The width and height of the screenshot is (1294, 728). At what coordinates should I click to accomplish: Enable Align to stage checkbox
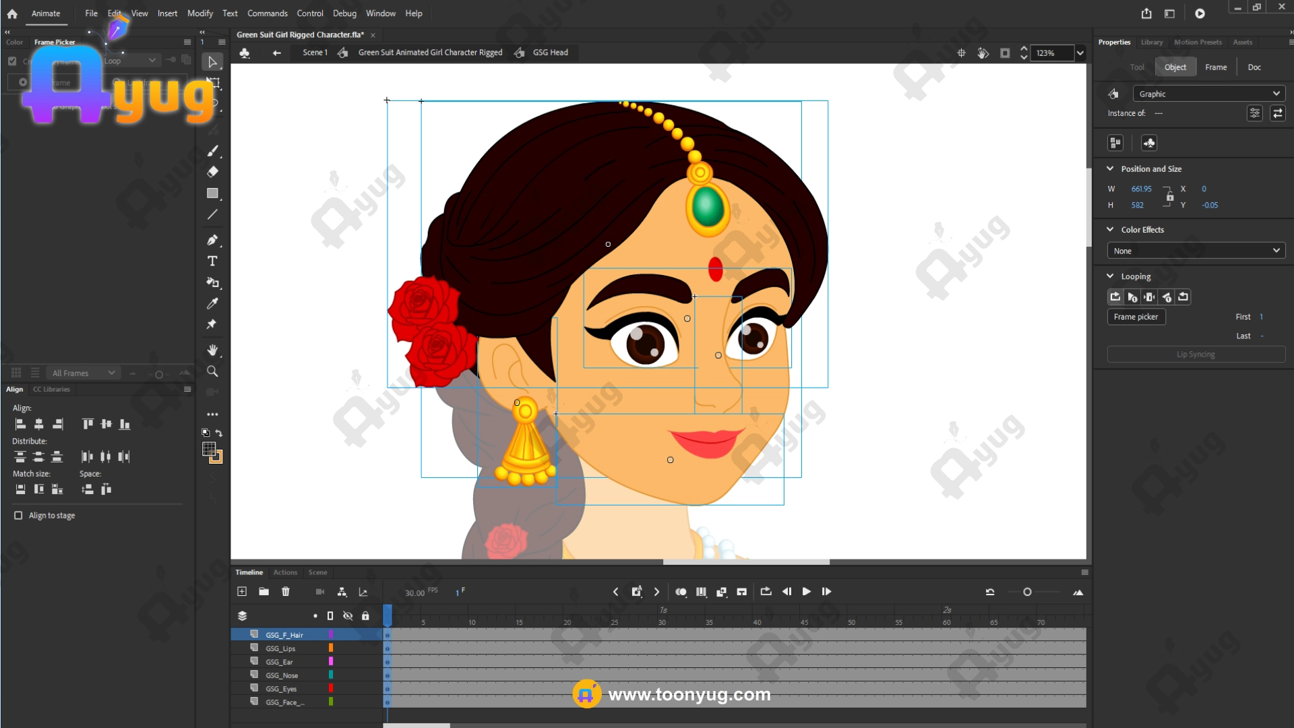18,516
